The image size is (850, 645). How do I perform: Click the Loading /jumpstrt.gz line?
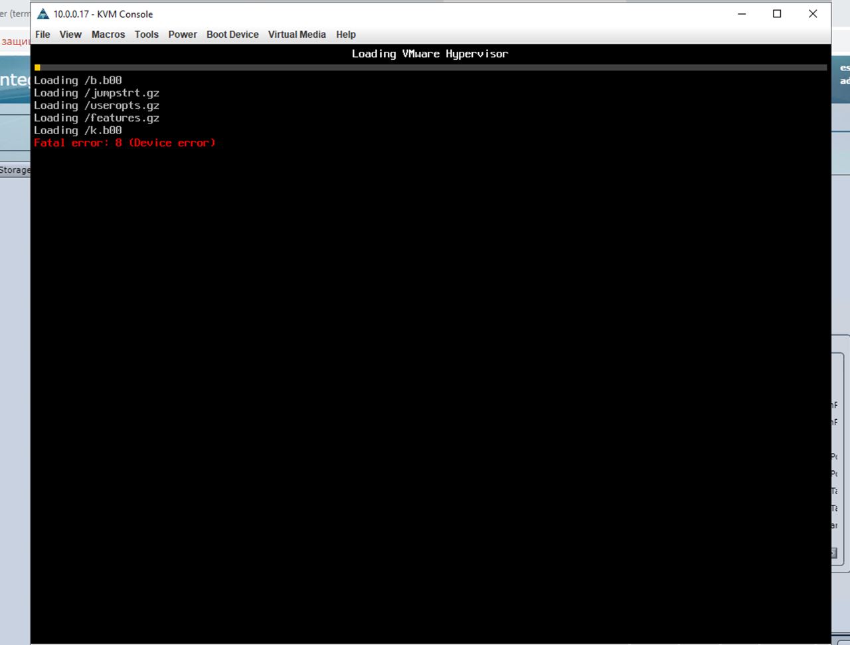click(x=96, y=93)
